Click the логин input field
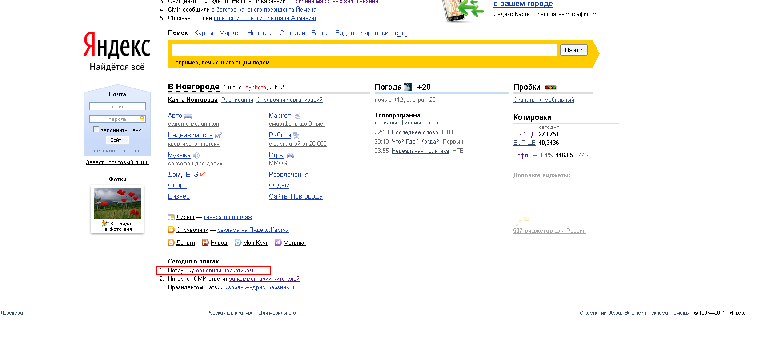757x343 pixels. pyautogui.click(x=117, y=106)
